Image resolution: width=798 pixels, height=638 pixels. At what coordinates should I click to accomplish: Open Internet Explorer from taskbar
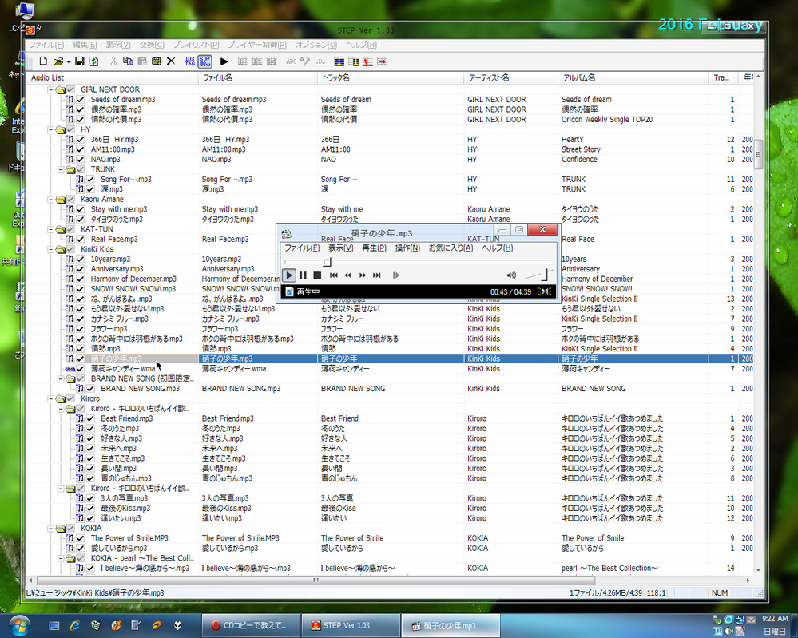[75, 626]
